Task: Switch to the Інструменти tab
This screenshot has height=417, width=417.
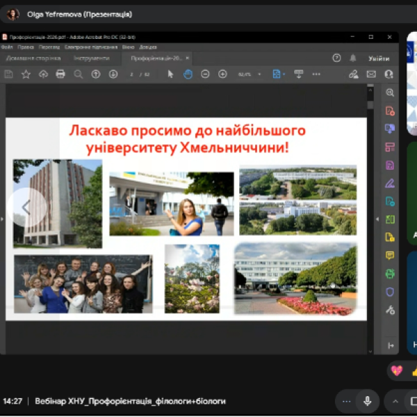Action: pyautogui.click(x=92, y=58)
